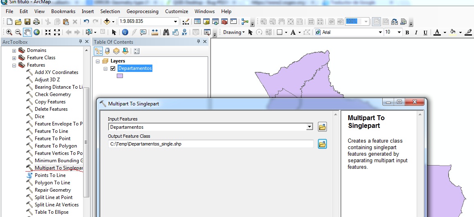This screenshot has width=474, height=217.
Task: Open the Selection menu
Action: [x=110, y=11]
